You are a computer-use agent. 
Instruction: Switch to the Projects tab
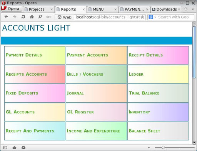click(38, 9)
